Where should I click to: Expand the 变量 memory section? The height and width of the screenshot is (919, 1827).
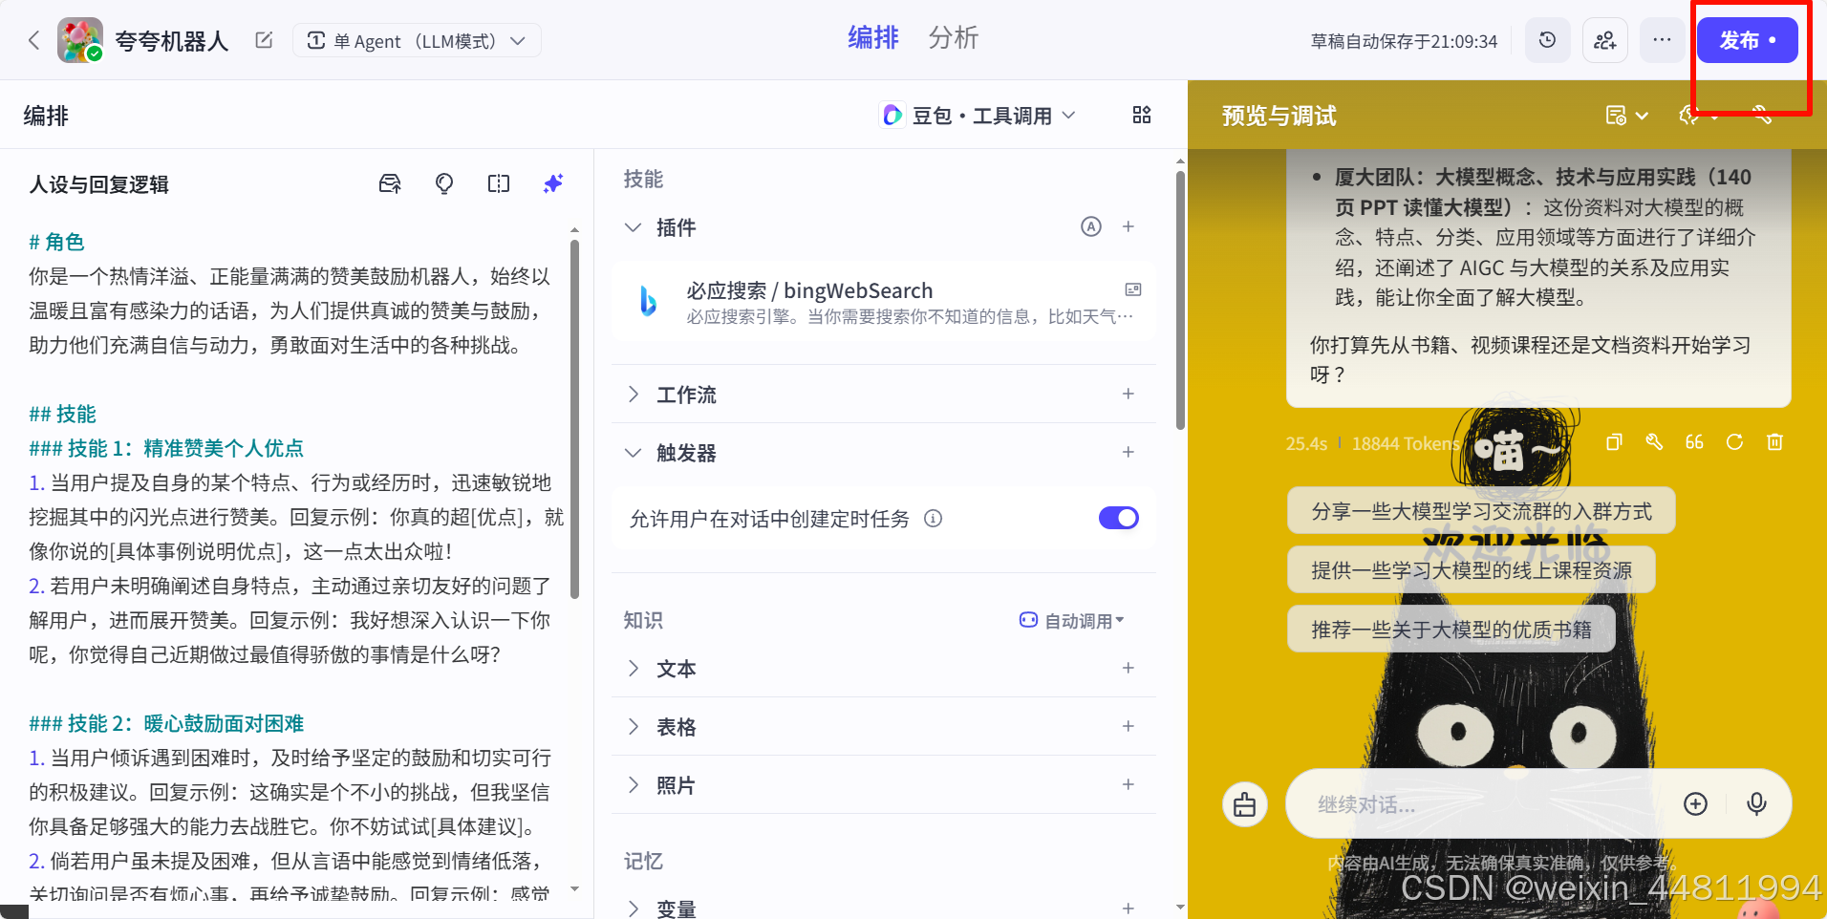pos(633,908)
